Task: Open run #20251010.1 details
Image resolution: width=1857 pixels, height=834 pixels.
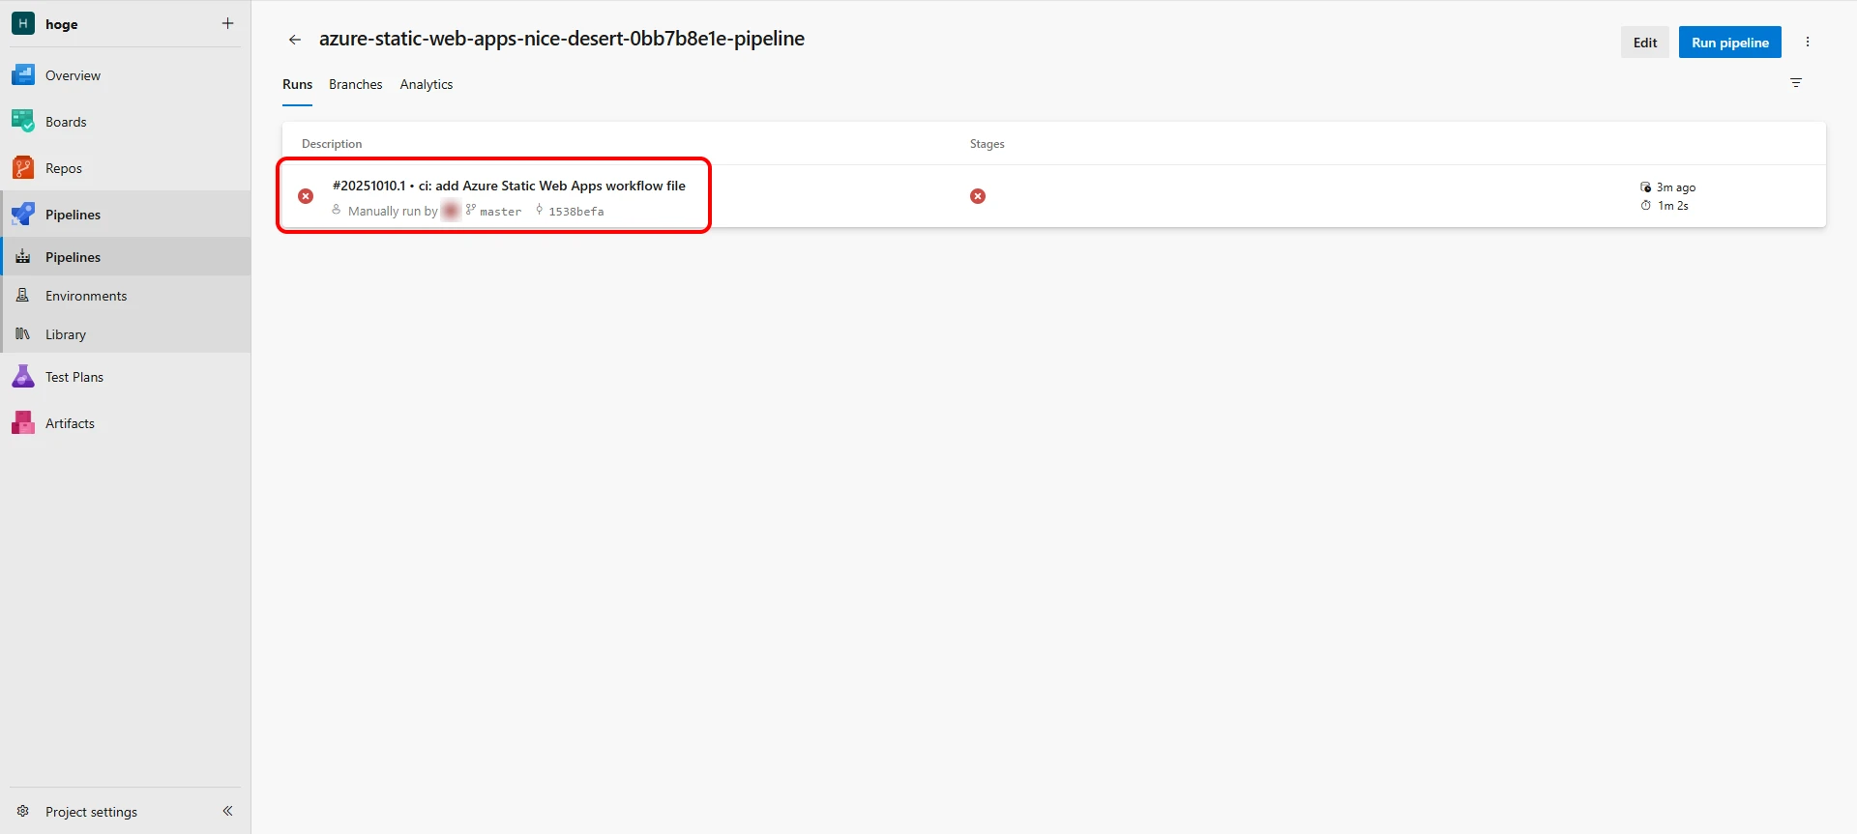Action: [509, 186]
